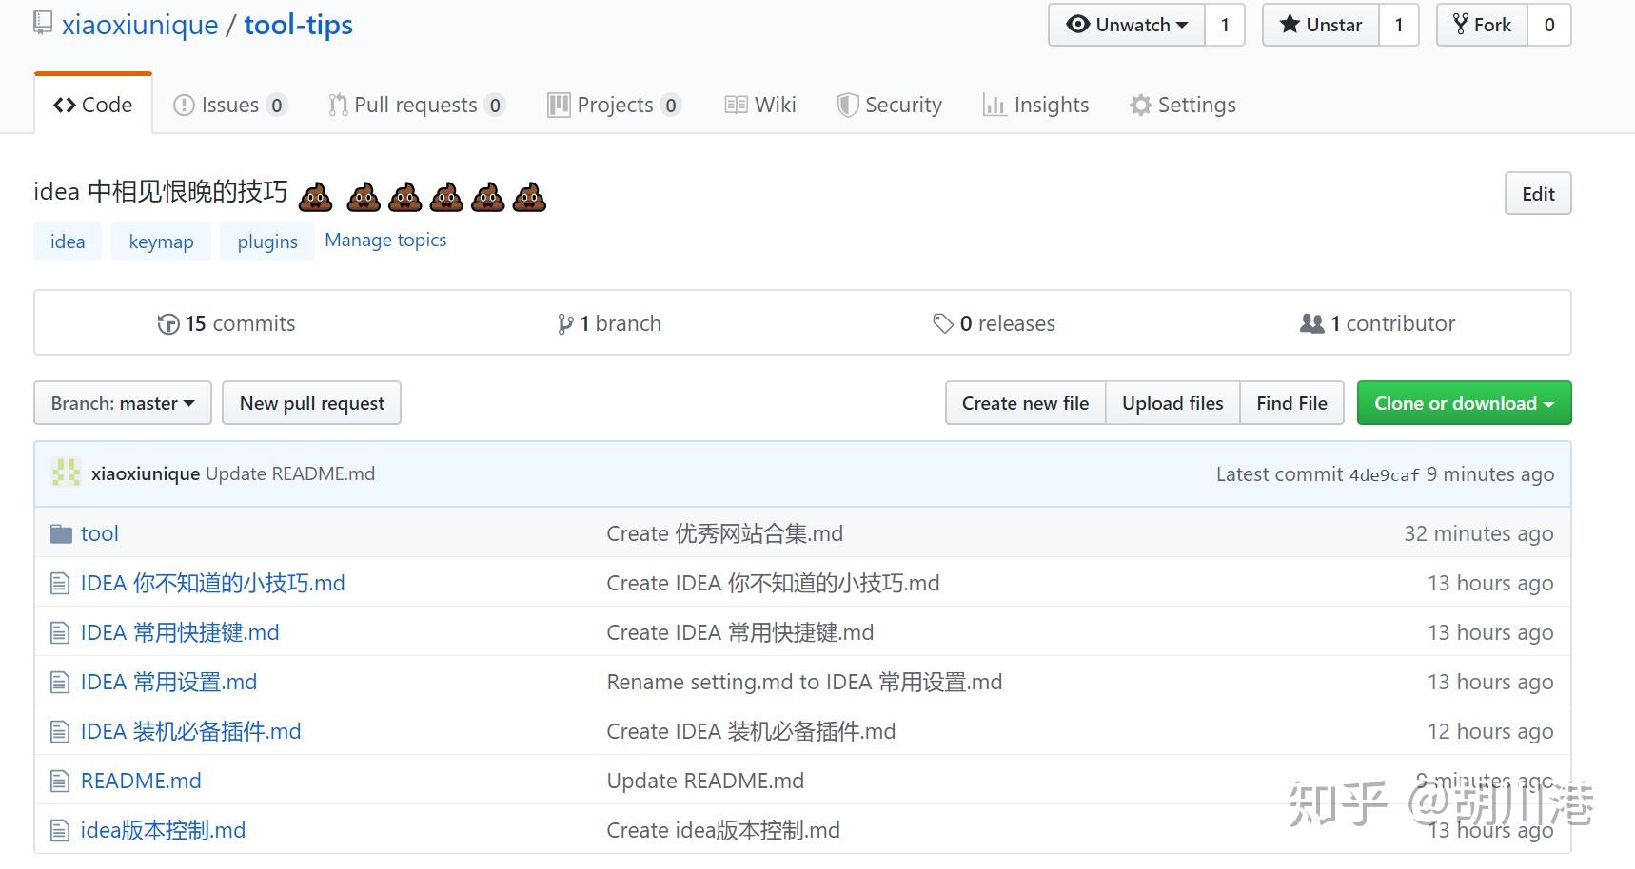Click the Manage topics link
Screen dimensions: 1635x869
385,240
